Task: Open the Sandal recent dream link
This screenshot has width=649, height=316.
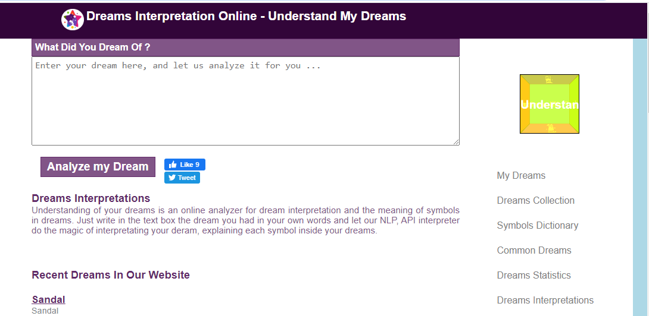Action: (48, 299)
